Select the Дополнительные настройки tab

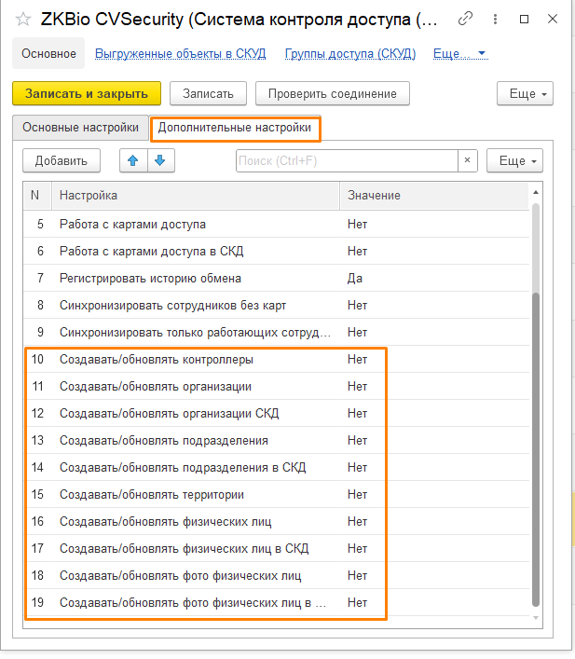point(235,128)
